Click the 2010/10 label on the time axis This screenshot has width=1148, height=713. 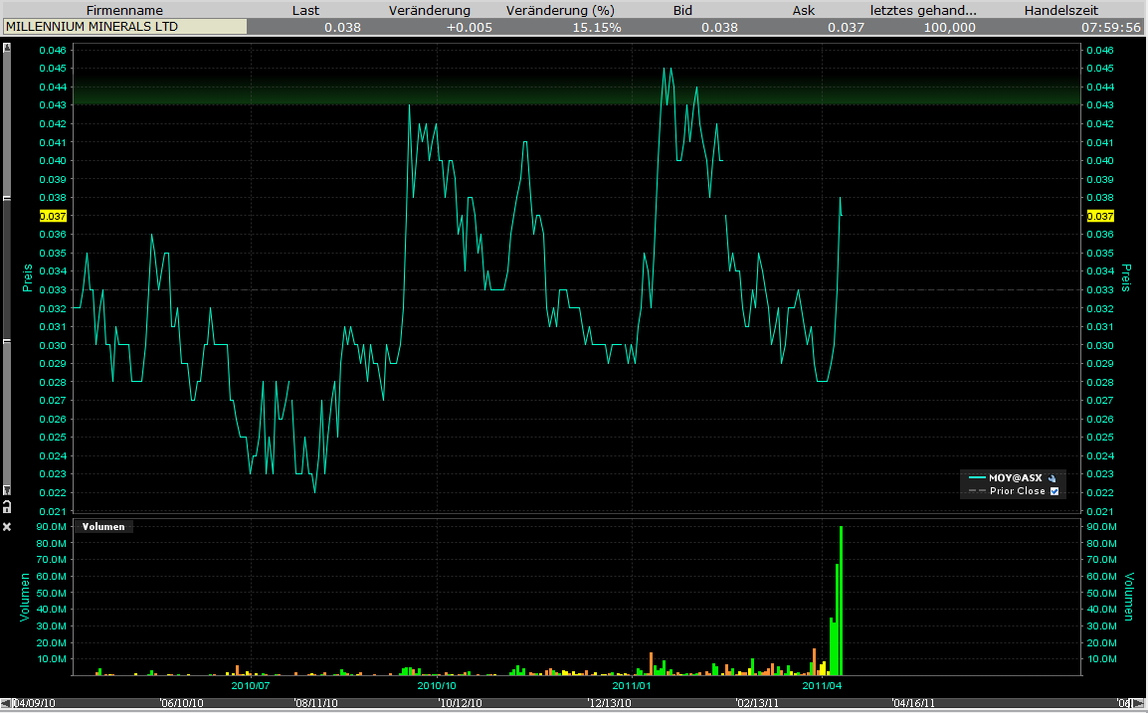(436, 686)
